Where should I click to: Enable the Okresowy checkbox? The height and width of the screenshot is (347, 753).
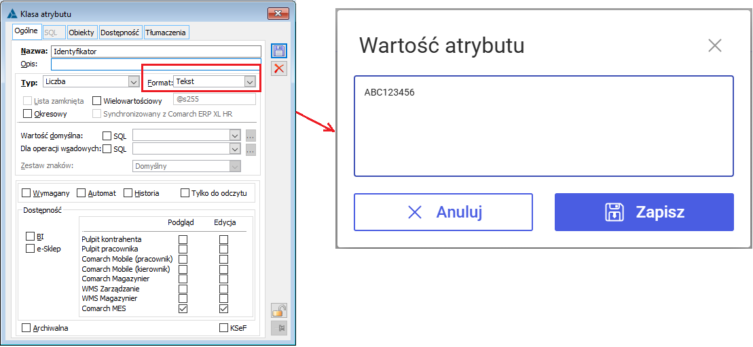[28, 114]
